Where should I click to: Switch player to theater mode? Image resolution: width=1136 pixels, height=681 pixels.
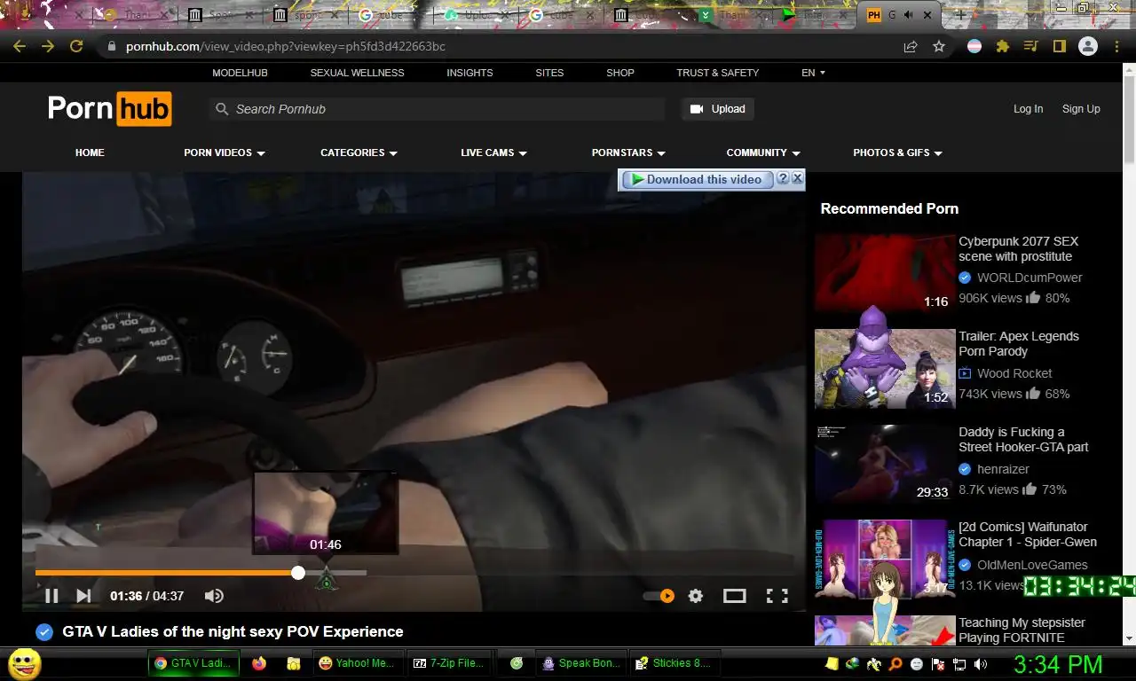(735, 596)
